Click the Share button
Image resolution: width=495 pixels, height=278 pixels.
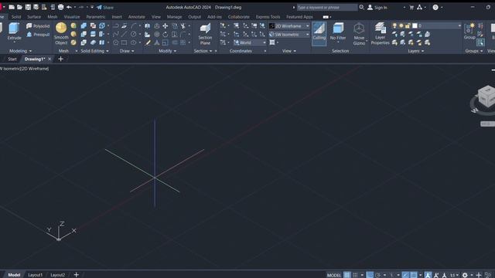click(105, 7)
